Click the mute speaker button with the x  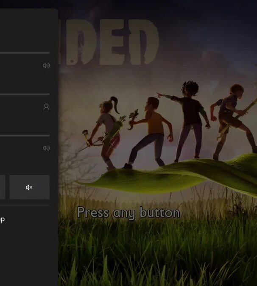[x=29, y=187]
